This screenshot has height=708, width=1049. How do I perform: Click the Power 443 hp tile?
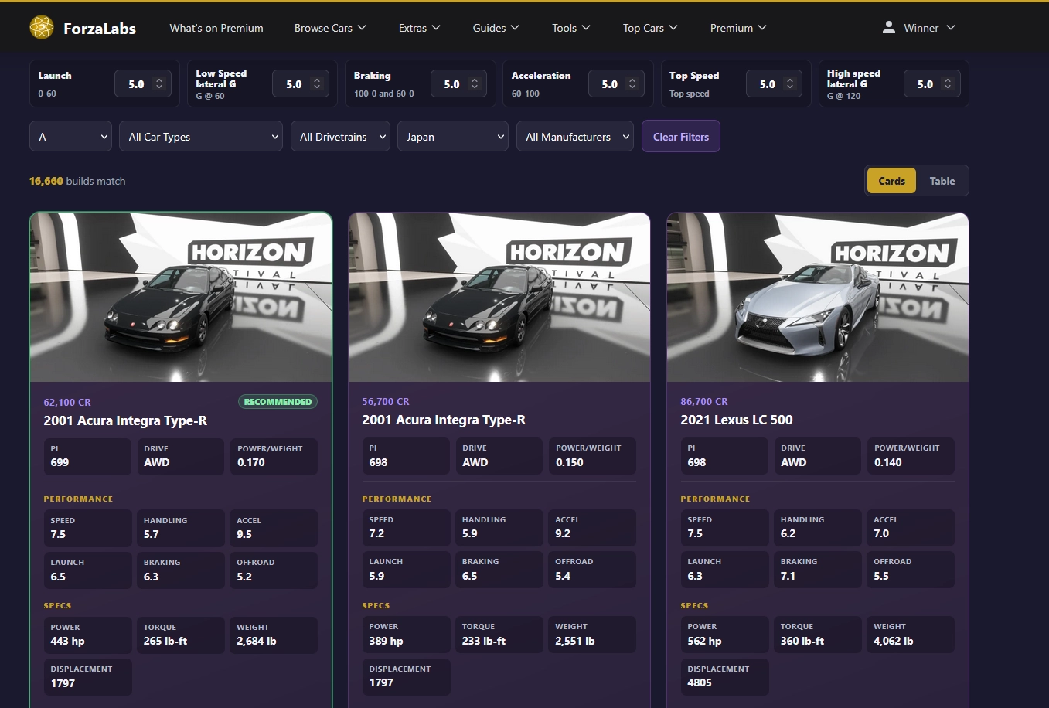pyautogui.click(x=87, y=635)
